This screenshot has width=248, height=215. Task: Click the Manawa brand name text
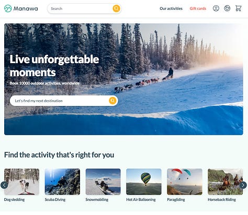tap(26, 8)
